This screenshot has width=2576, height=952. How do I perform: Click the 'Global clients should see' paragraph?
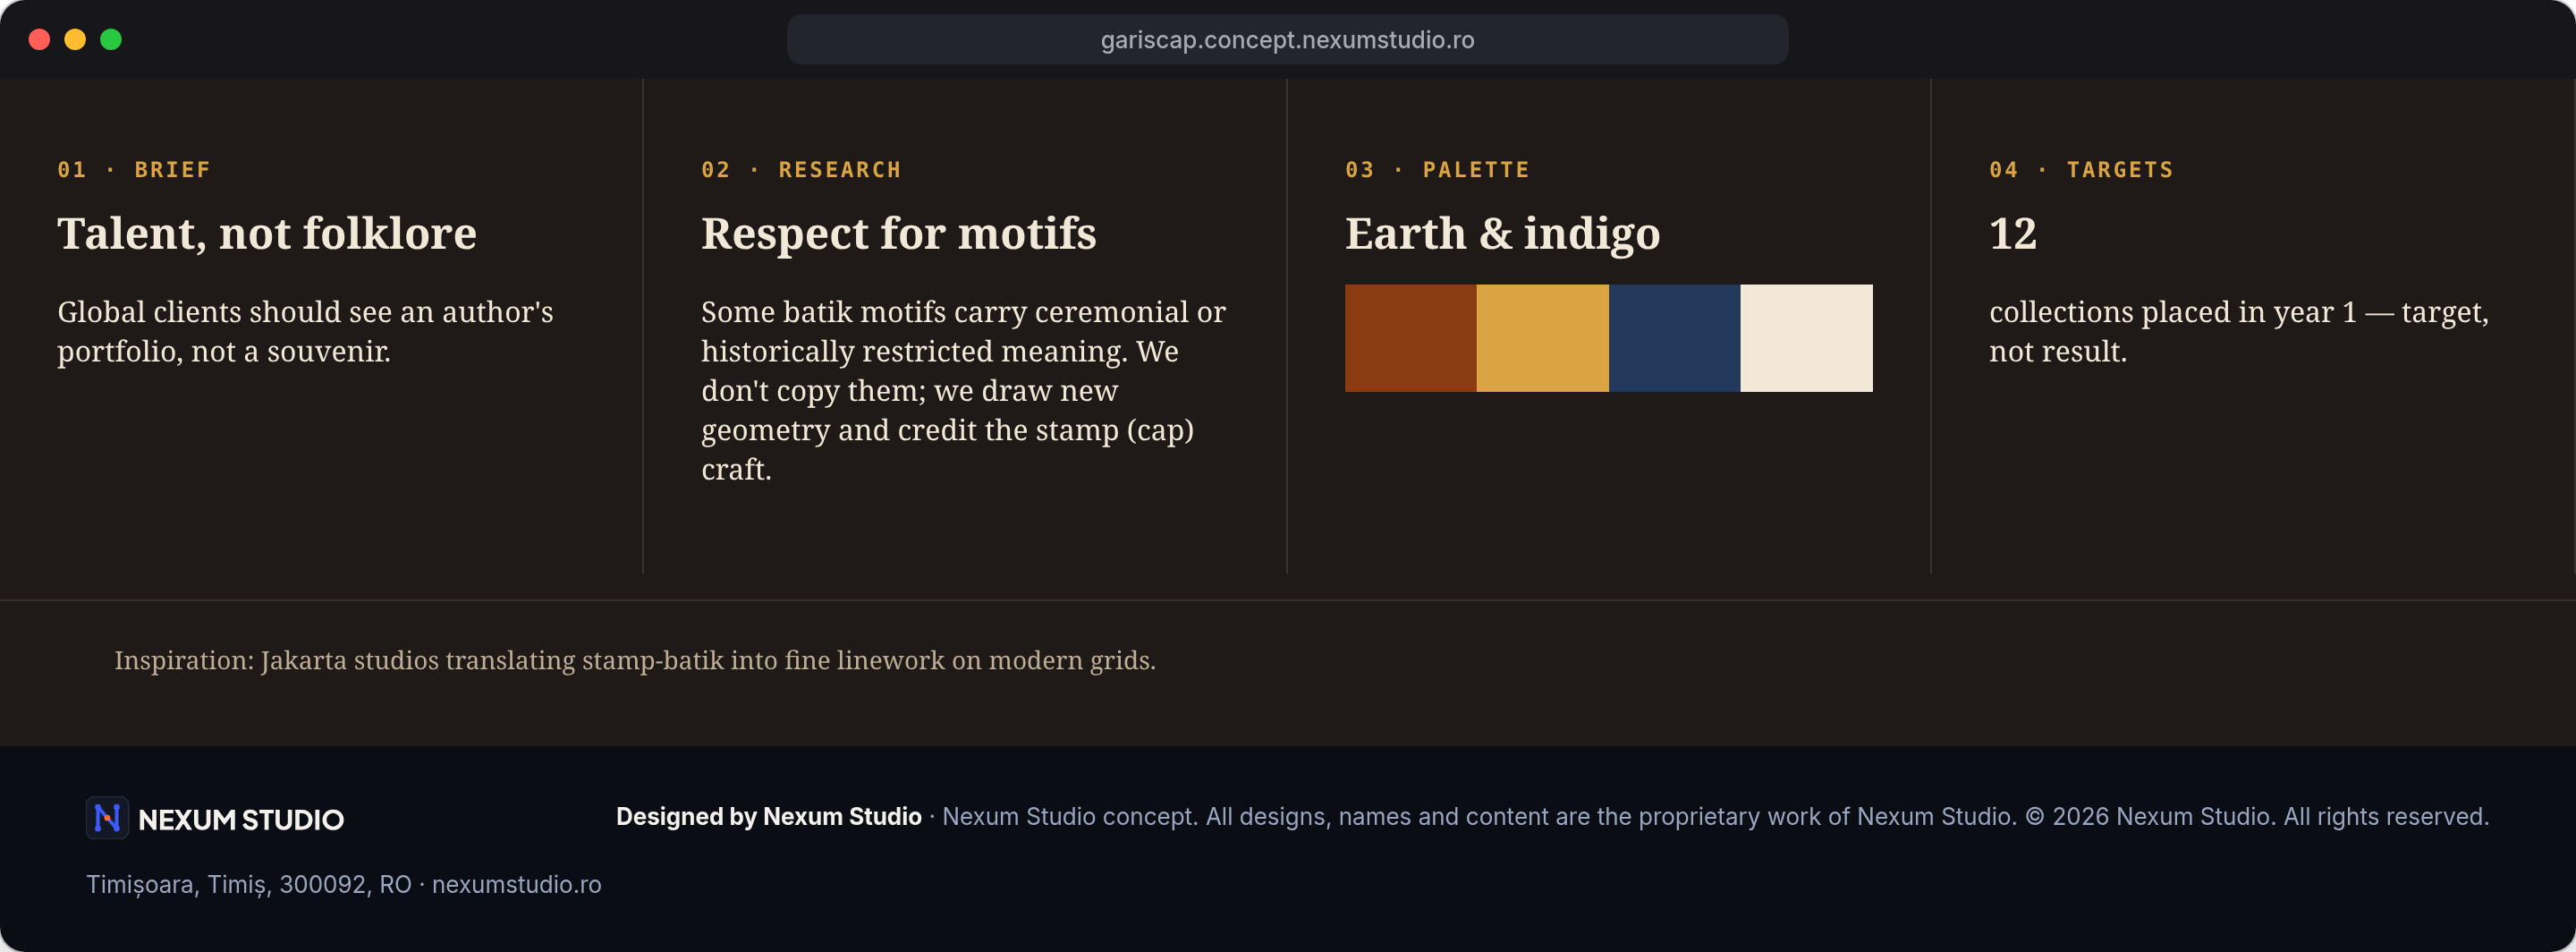click(x=305, y=331)
